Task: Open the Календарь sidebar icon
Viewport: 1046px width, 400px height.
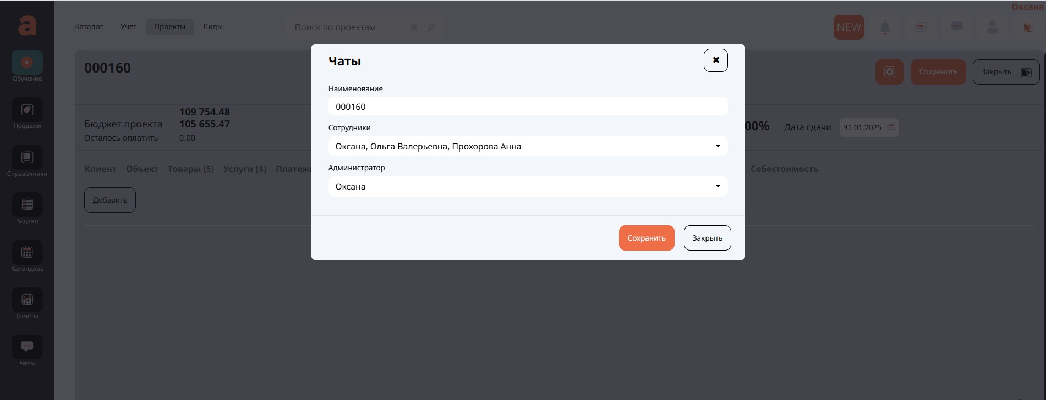Action: pos(27,253)
